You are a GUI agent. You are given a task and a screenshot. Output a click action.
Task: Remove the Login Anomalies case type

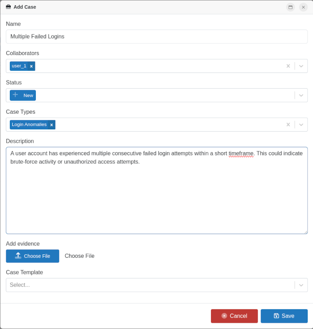51,125
